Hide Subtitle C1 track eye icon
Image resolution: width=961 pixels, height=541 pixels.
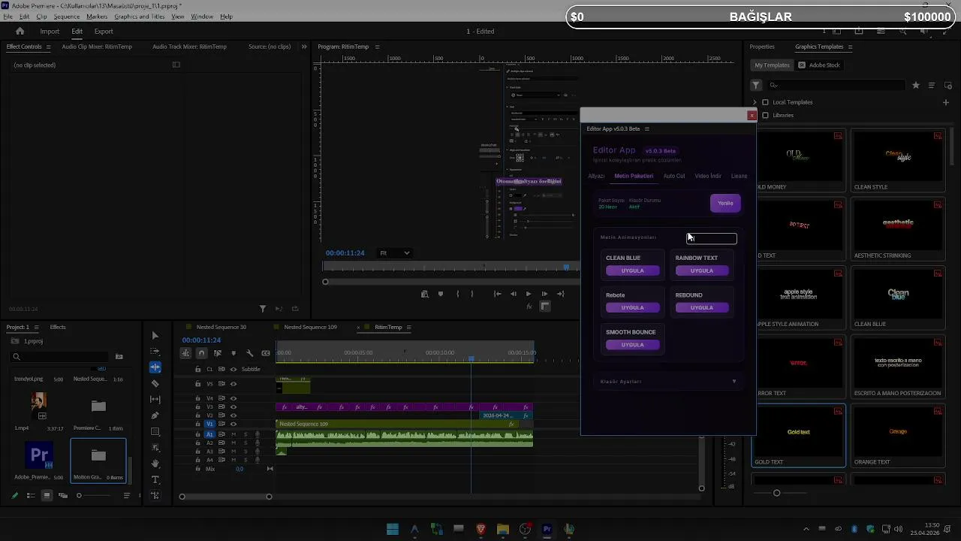pyautogui.click(x=233, y=369)
